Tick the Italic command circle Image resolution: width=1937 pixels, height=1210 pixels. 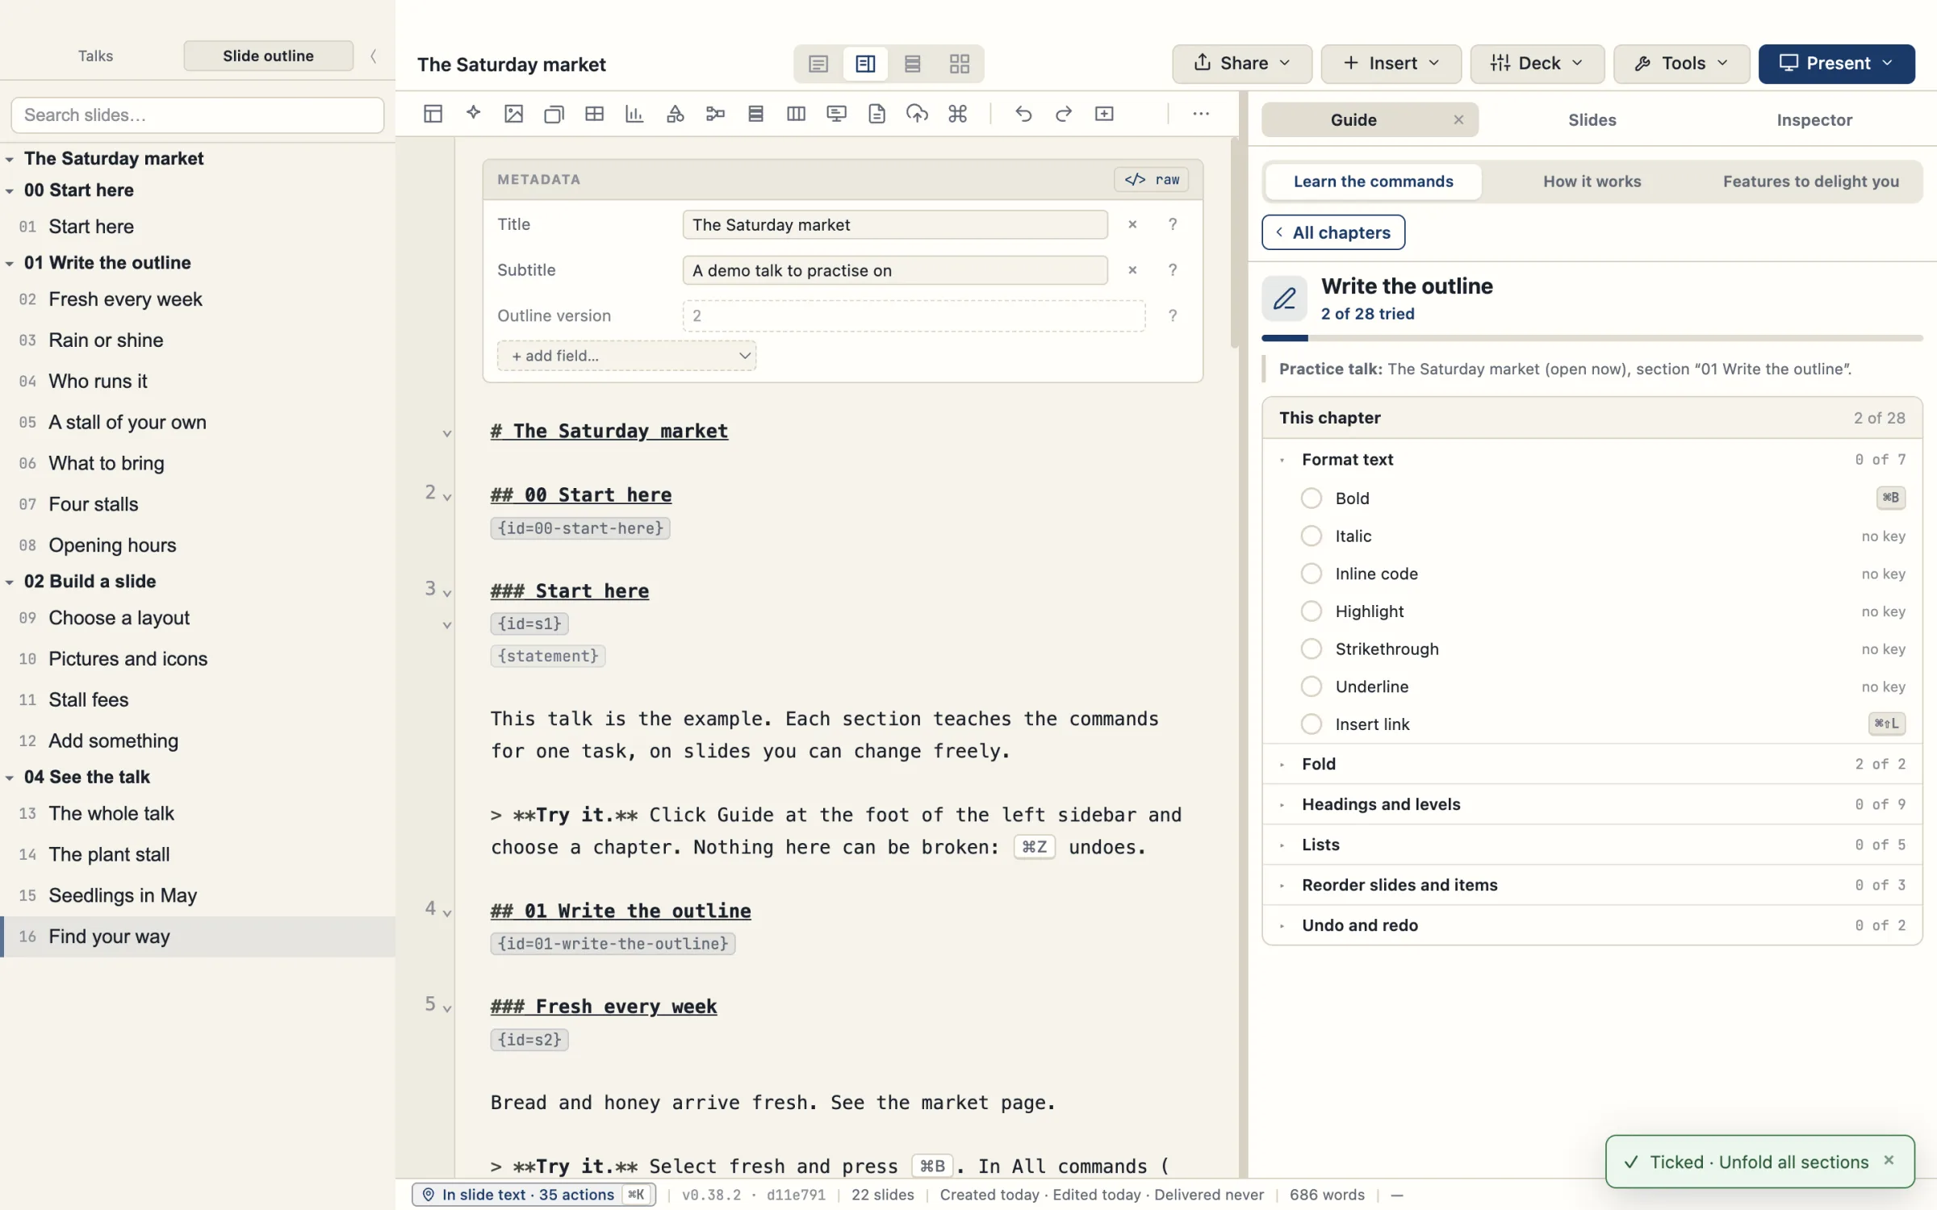1312,536
